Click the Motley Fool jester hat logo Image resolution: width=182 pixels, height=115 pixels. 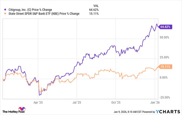(20, 109)
